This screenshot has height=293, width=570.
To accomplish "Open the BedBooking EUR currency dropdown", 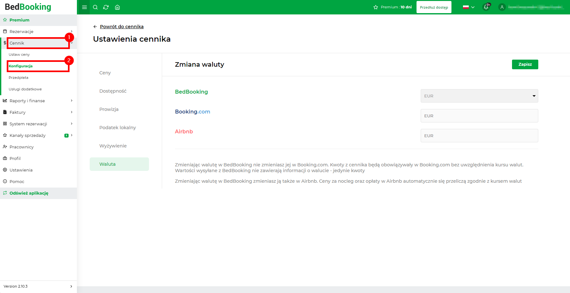I will [479, 96].
